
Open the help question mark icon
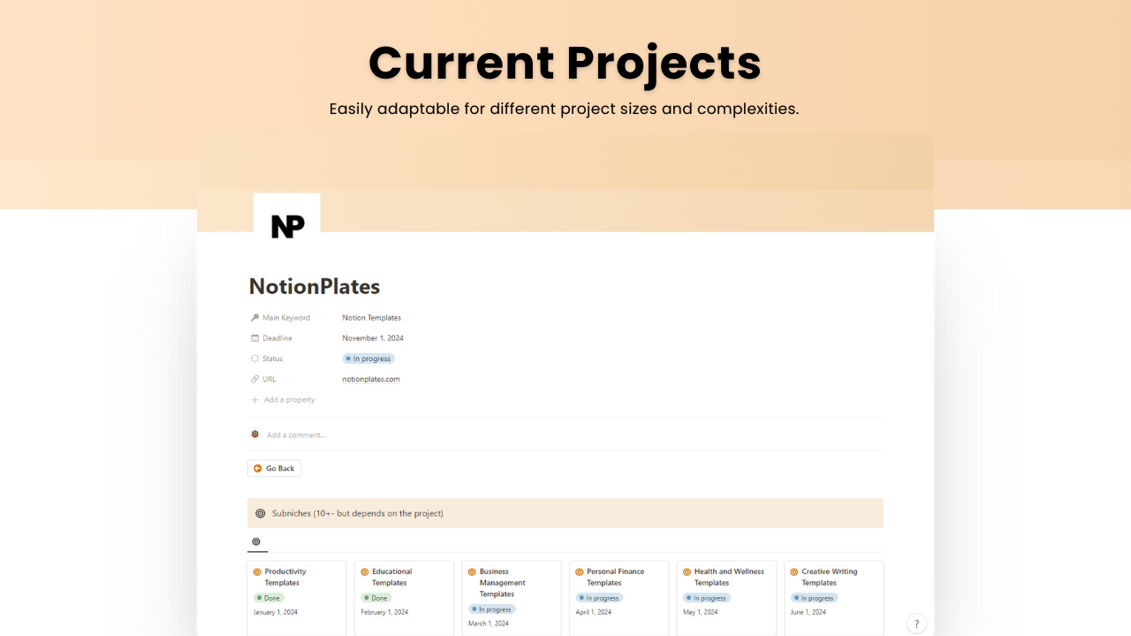tap(916, 624)
